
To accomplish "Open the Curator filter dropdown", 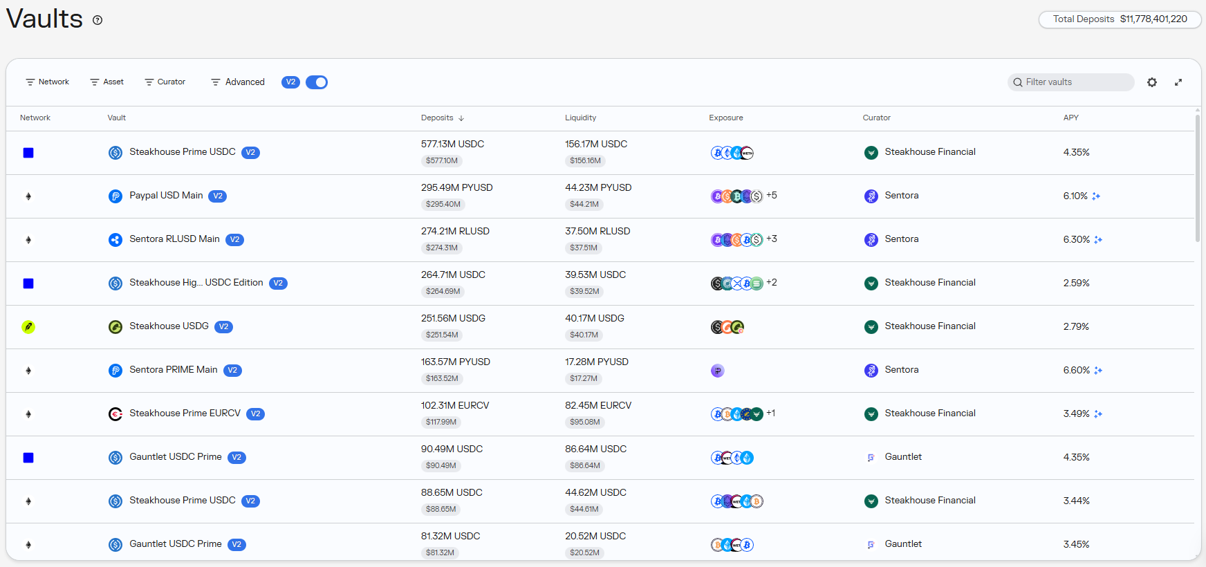I will click(165, 82).
